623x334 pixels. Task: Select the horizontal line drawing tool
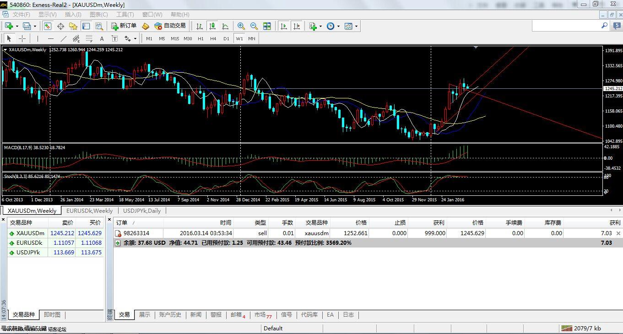[x=50, y=38]
